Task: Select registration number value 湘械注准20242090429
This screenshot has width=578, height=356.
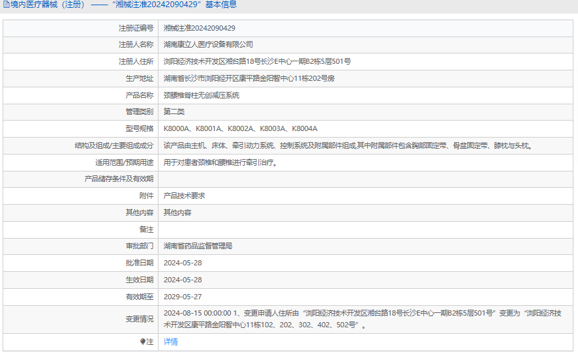Action: pyautogui.click(x=200, y=28)
